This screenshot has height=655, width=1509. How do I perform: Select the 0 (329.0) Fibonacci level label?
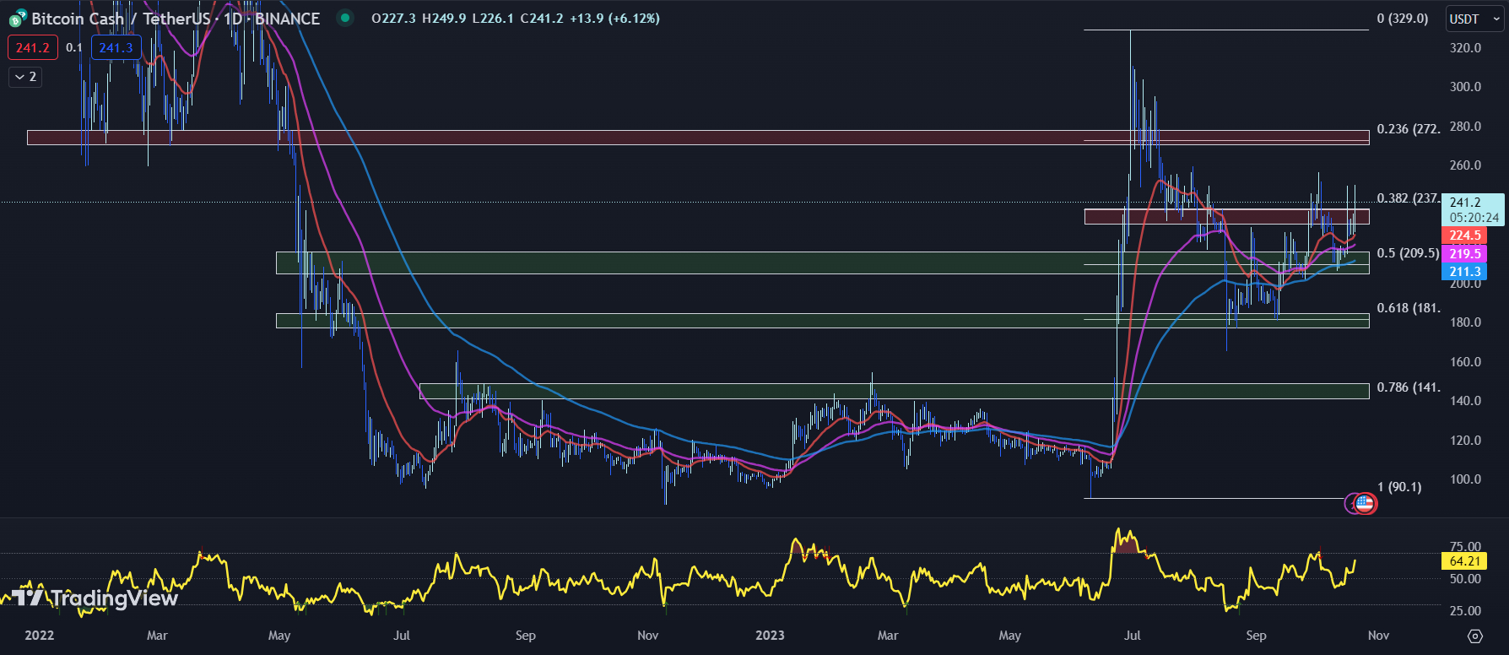tap(1403, 19)
